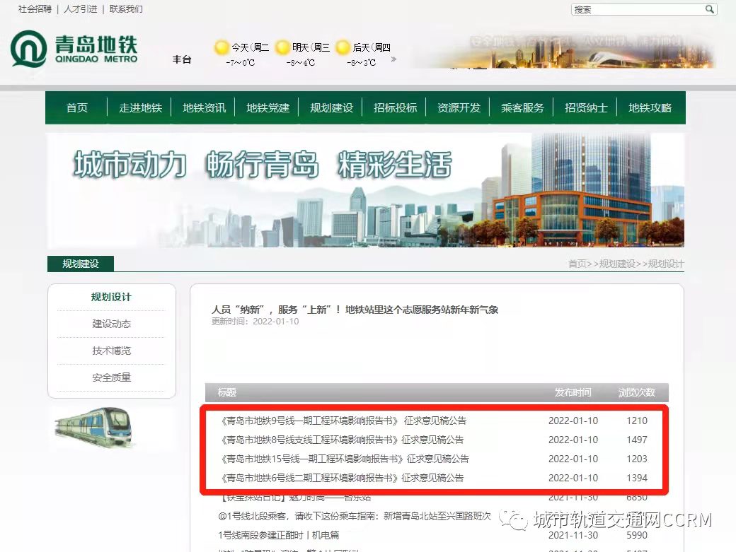
Task: Click the day-after-tomorrow weather icon
Action: tap(343, 47)
